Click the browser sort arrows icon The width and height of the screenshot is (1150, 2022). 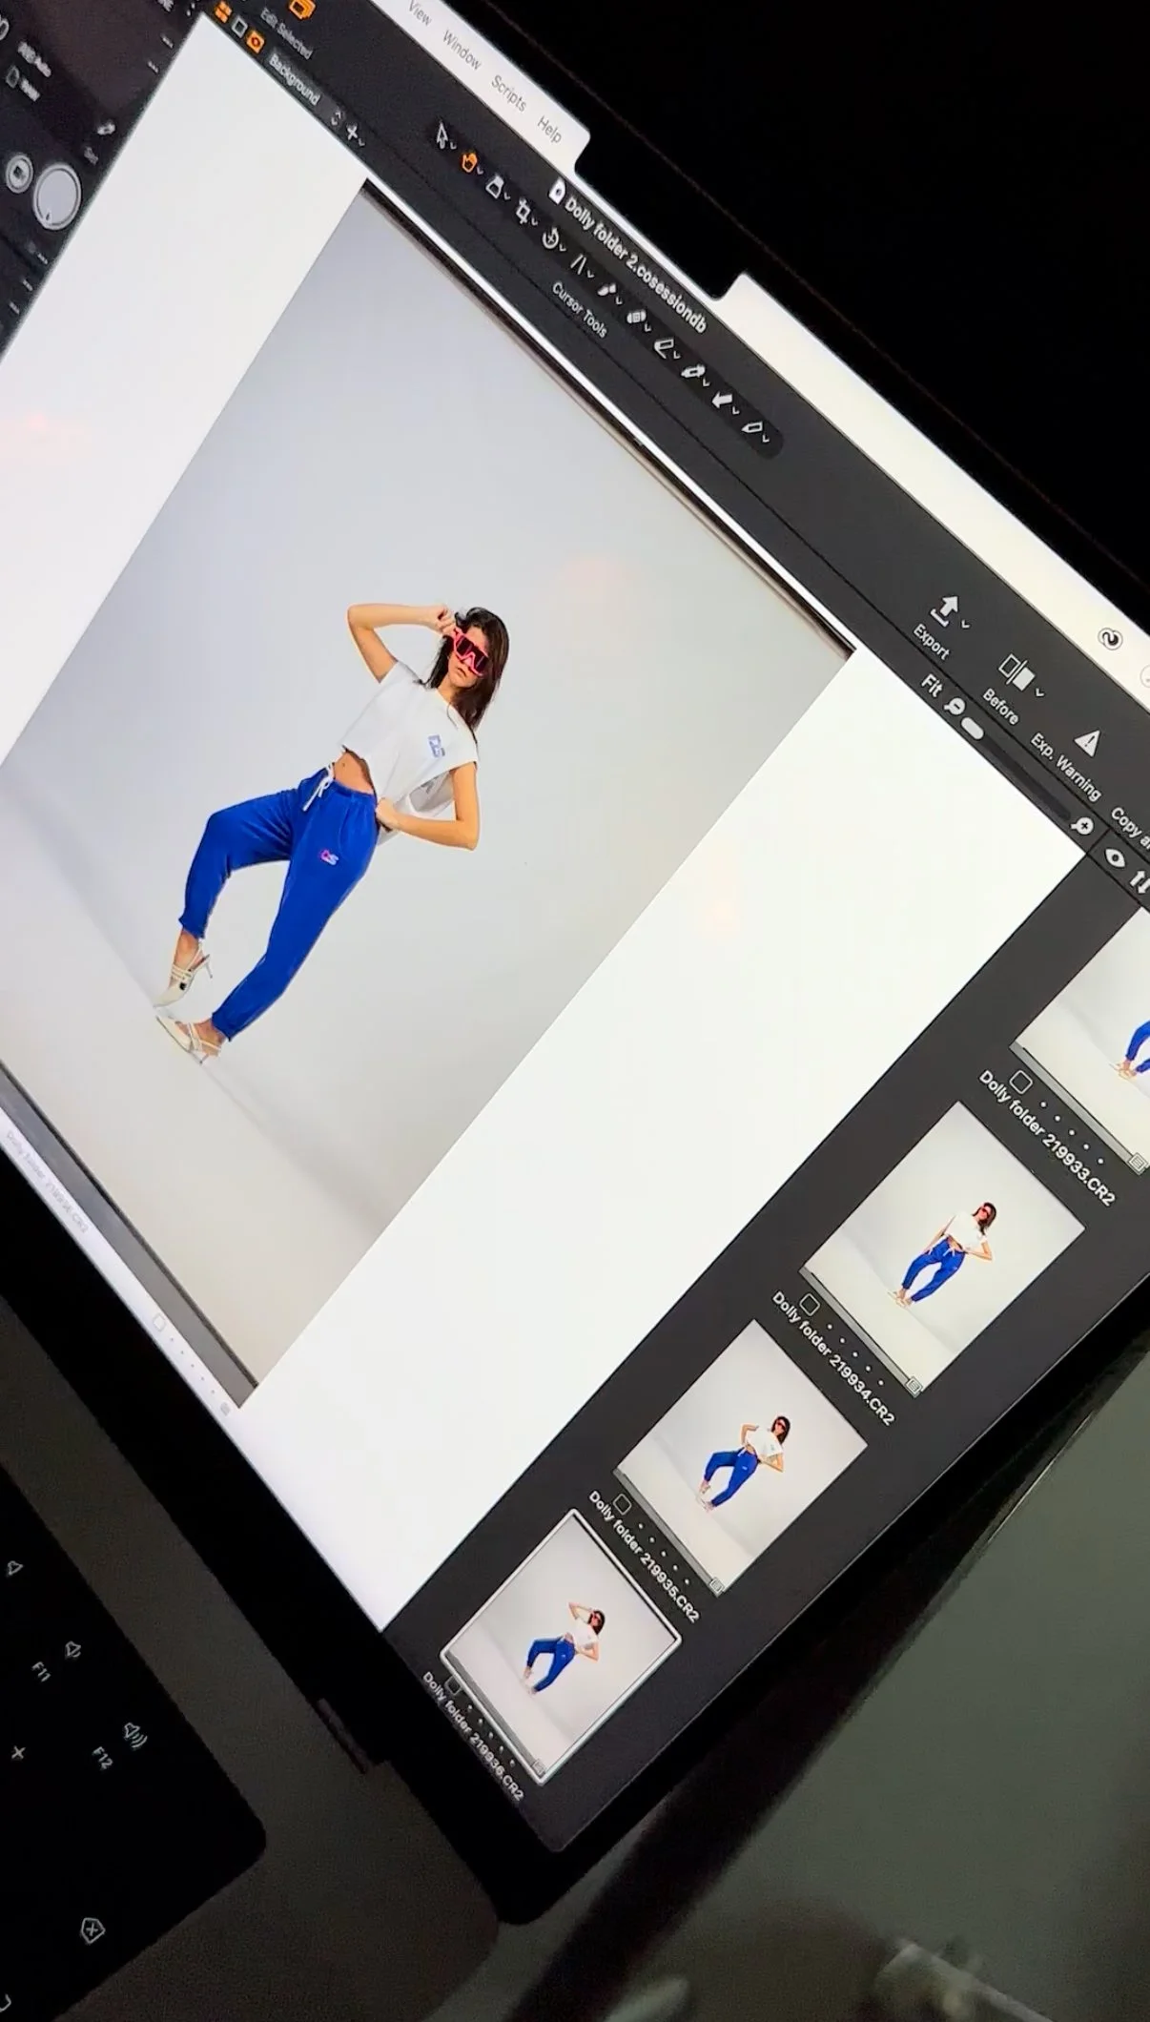[x=1140, y=879]
